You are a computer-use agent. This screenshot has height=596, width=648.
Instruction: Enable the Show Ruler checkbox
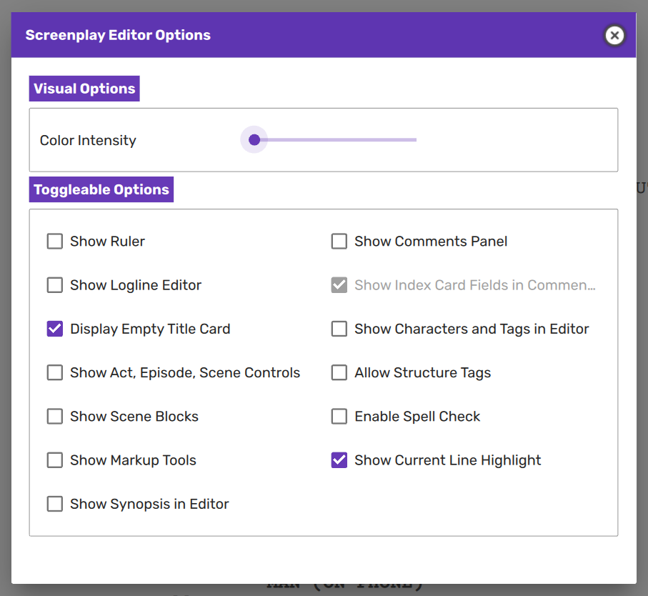tap(55, 242)
